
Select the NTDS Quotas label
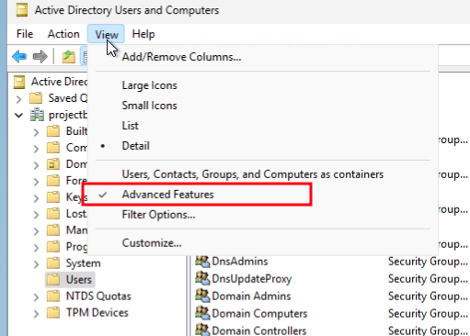coord(98,297)
